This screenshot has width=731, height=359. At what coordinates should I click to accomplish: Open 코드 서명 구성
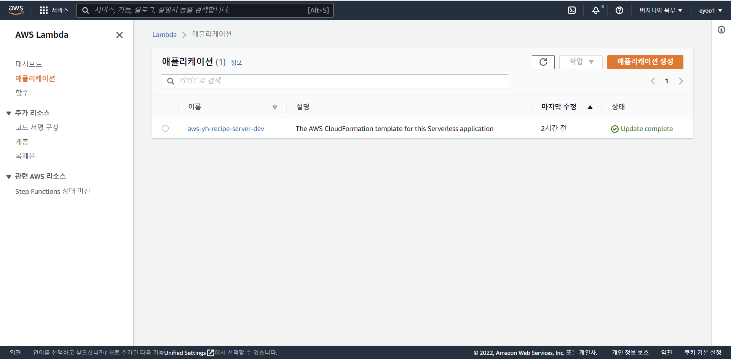[x=37, y=127]
